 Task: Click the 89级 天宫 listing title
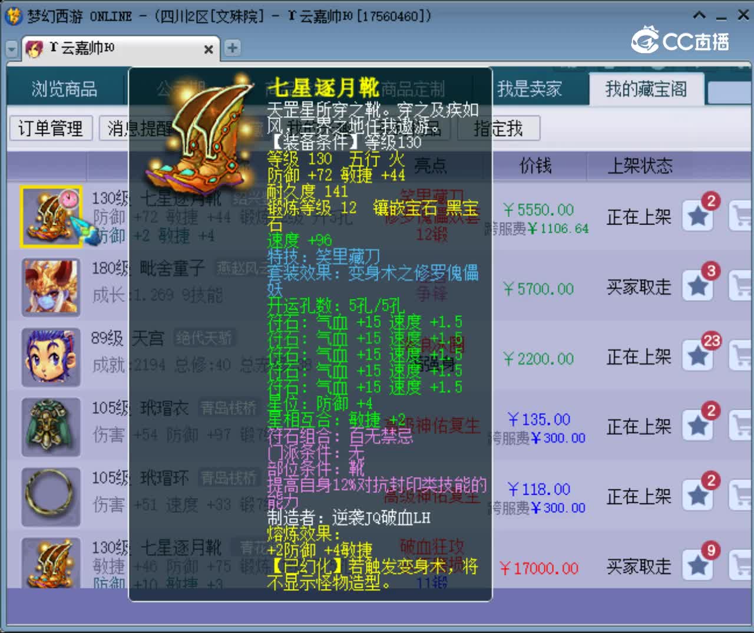point(127,338)
